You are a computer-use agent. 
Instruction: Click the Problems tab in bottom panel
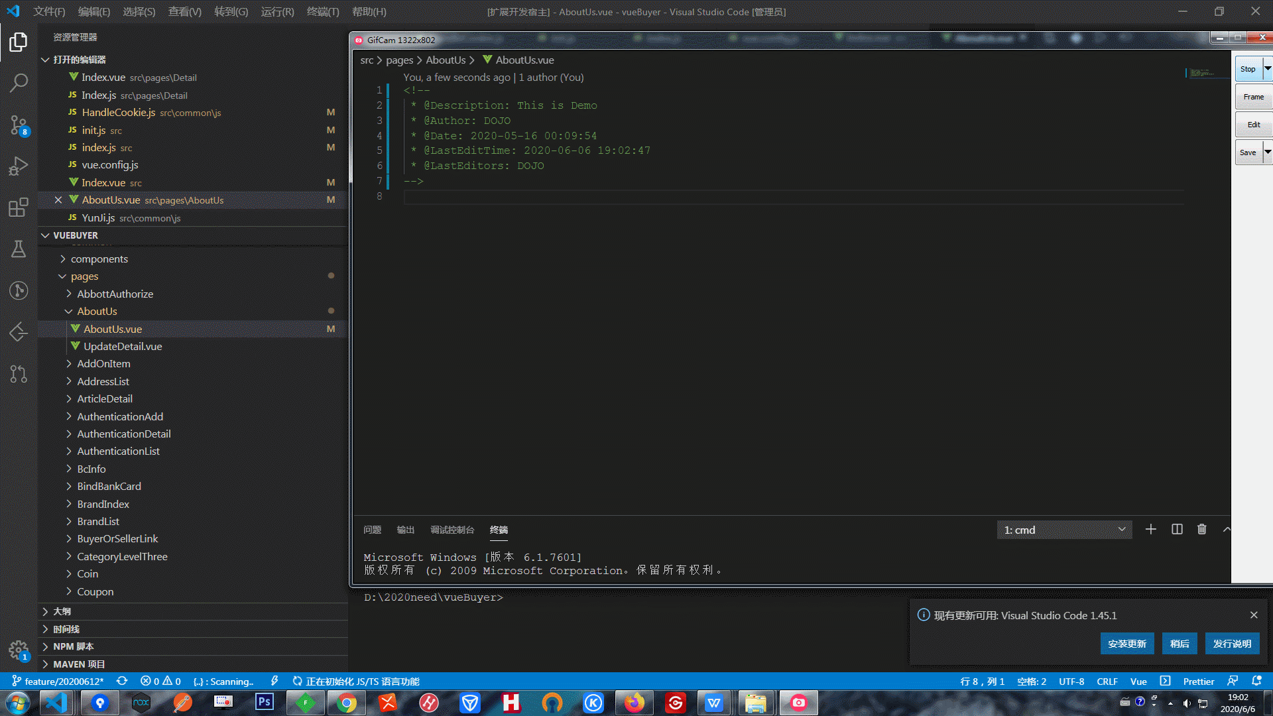373,530
